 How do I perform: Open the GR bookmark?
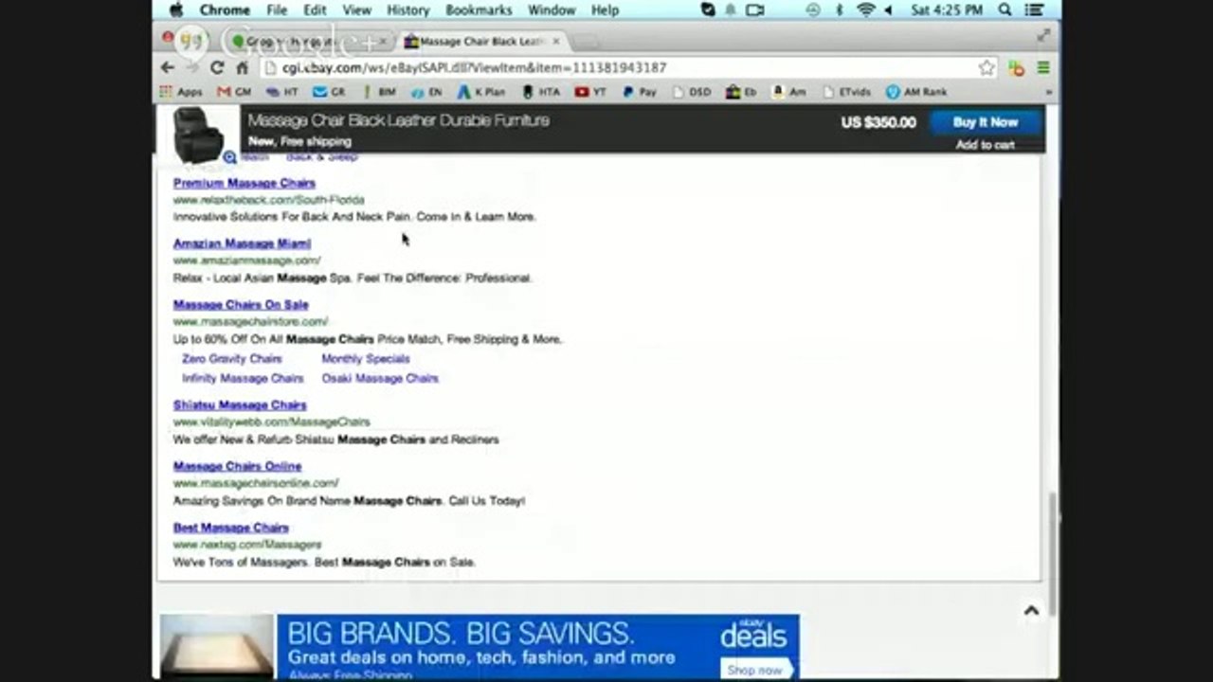329,92
